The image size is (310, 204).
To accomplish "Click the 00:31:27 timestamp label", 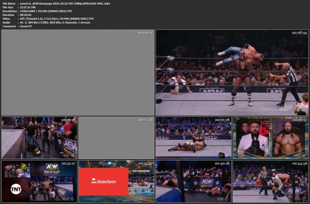I will [x=68, y=164].
